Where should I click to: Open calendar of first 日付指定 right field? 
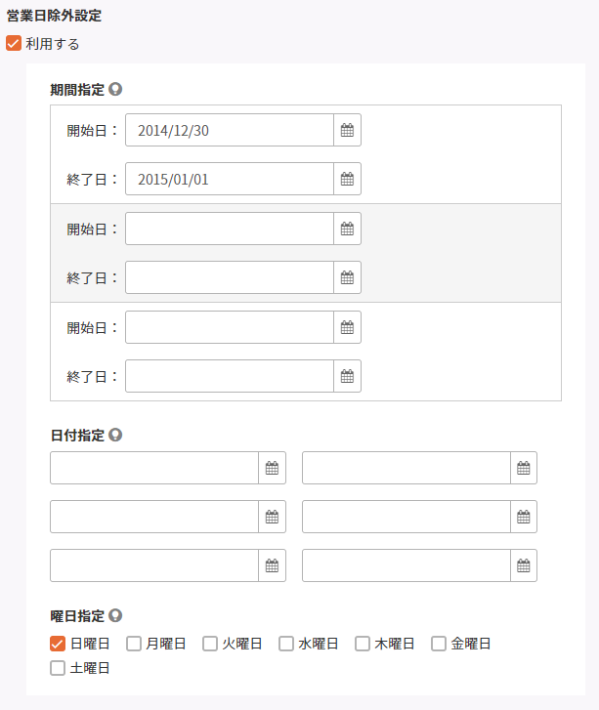point(524,468)
